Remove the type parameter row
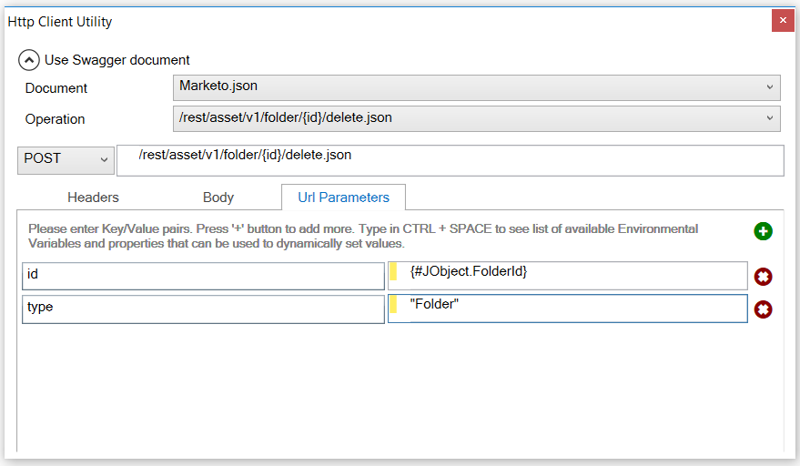The width and height of the screenshot is (800, 466). (x=763, y=309)
